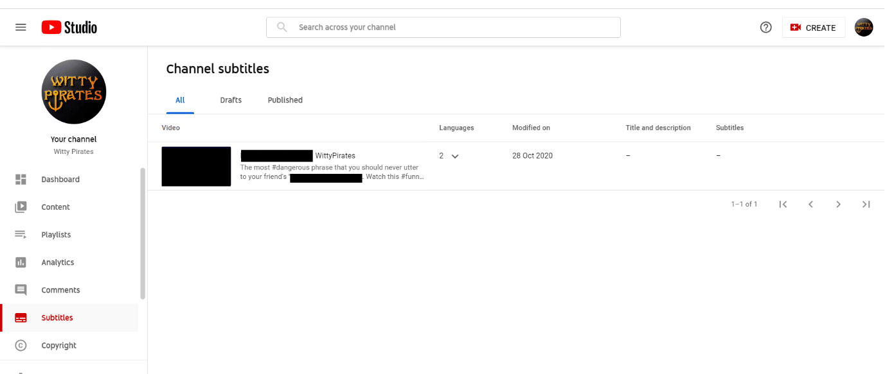Expand the Languages chevron for the video

pyautogui.click(x=455, y=156)
